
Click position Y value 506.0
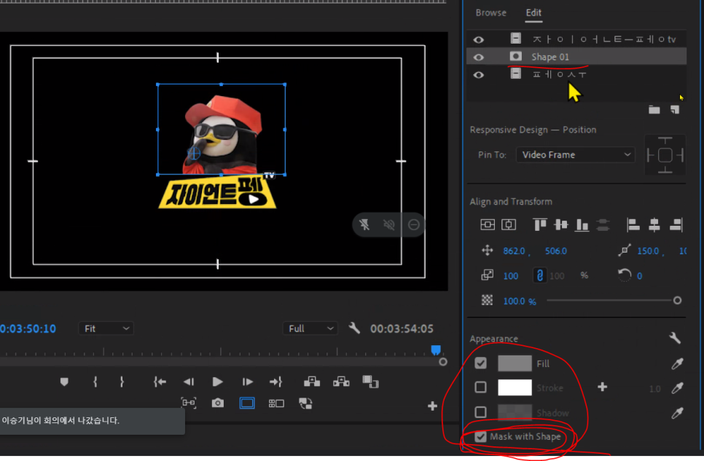point(556,251)
